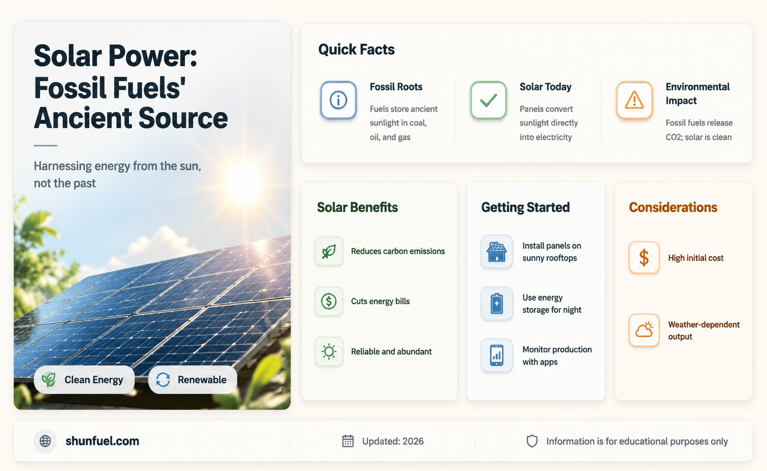Click the refresh arrows icon in Renewable badge
The width and height of the screenshot is (767, 471).
(x=163, y=379)
